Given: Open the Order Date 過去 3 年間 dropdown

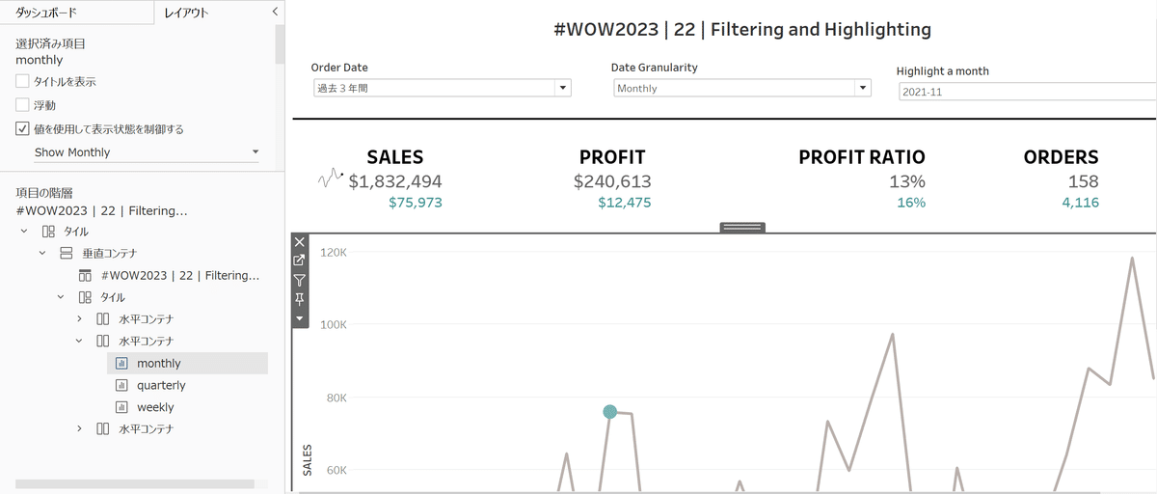Looking at the screenshot, I should pos(443,88).
